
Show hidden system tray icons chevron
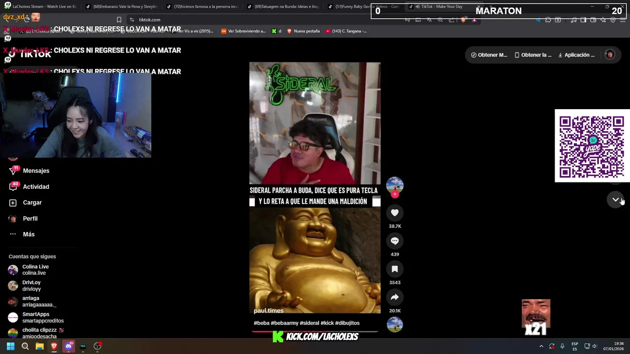541,346
